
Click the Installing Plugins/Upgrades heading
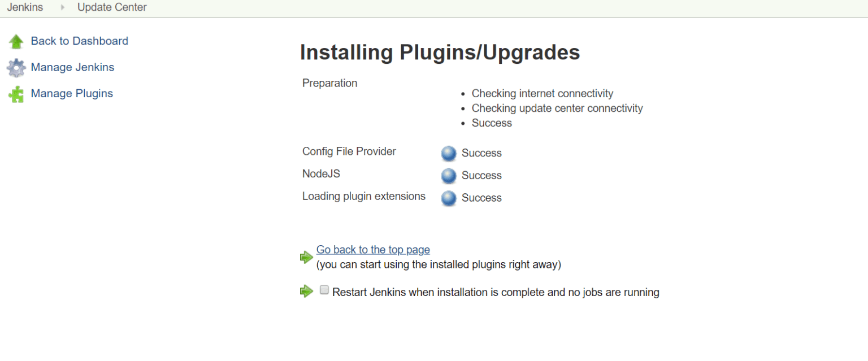[440, 53]
